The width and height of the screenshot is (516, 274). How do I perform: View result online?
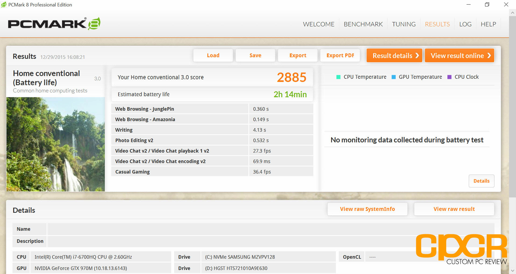pyautogui.click(x=460, y=56)
